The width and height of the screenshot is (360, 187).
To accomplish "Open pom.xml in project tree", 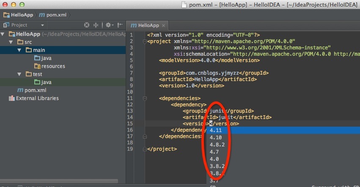I will point(32,90).
